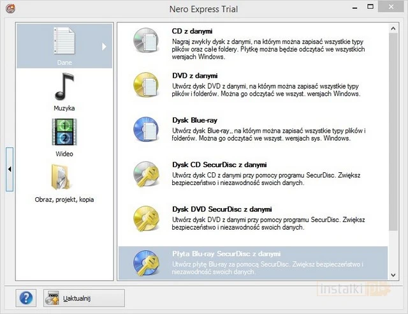Screen dimensions: 408x314
Task: Select the Wideo film strip icon
Action: tap(64, 133)
